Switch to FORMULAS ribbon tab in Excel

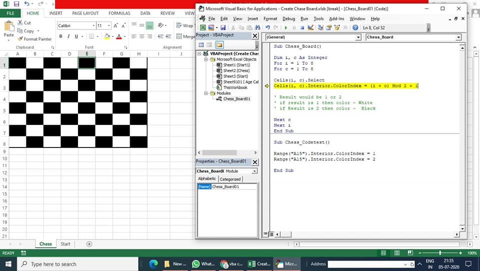pyautogui.click(x=119, y=13)
